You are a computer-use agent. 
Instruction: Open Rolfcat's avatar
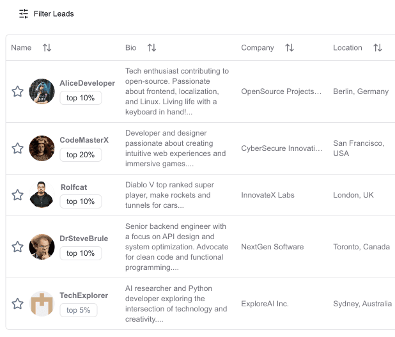42,195
